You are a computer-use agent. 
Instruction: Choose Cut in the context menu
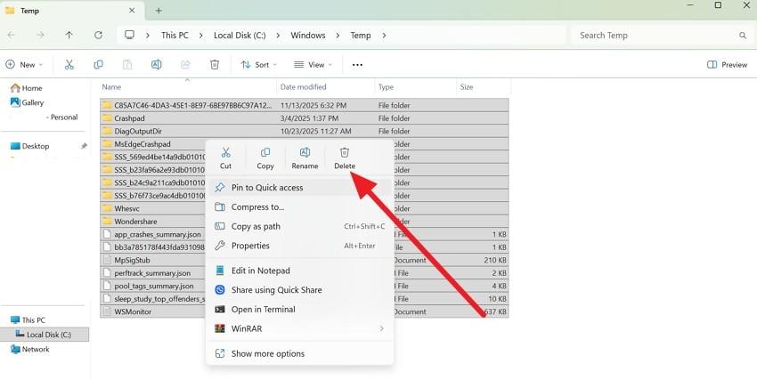click(x=225, y=158)
